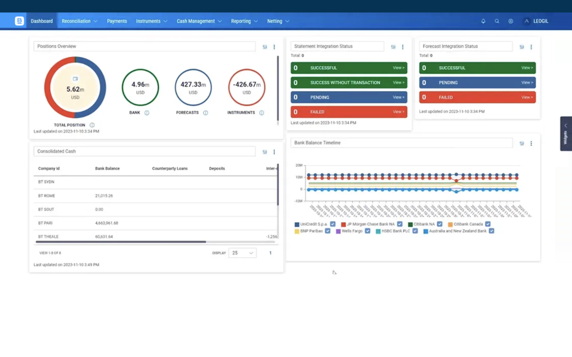
Task: Click the settings gear icon in header
Action: 510,21
